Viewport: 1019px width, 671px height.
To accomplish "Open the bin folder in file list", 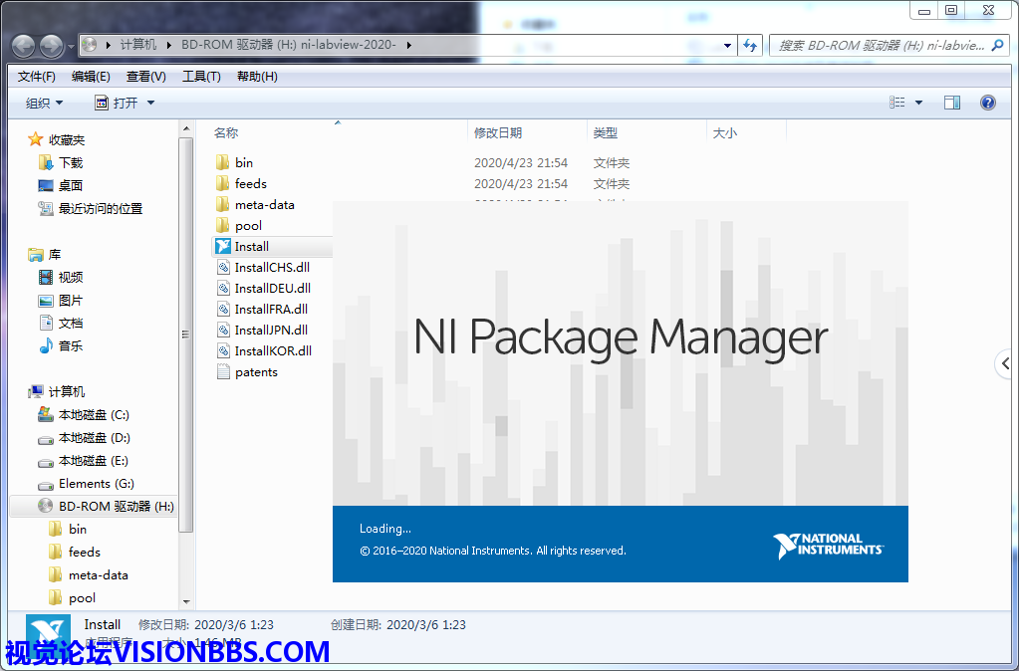I will point(243,162).
